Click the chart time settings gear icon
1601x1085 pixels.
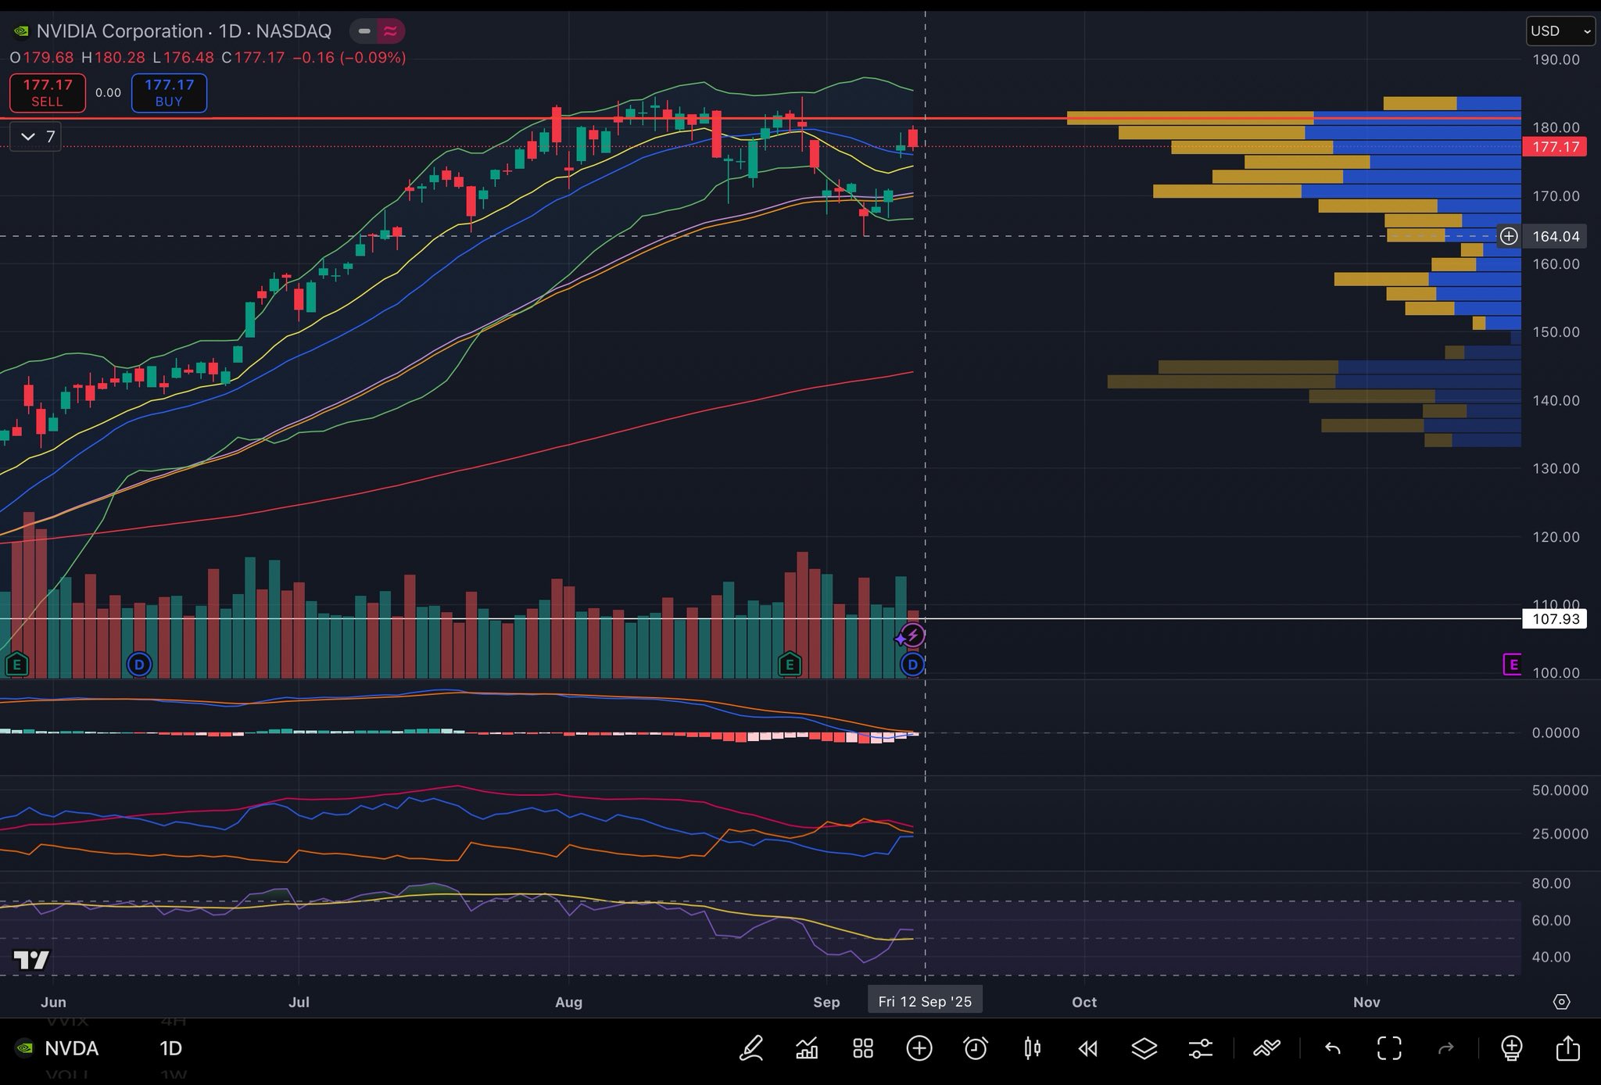pos(1561,1002)
